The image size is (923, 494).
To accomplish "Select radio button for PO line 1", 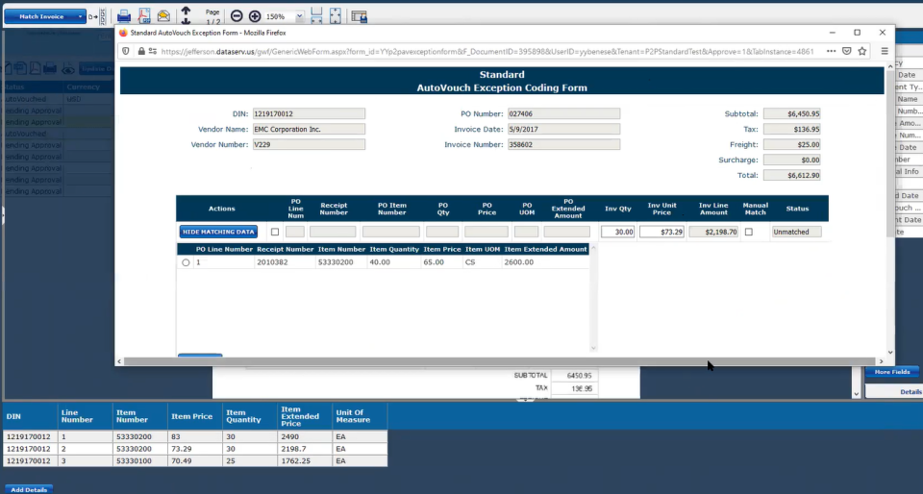I will pyautogui.click(x=186, y=262).
